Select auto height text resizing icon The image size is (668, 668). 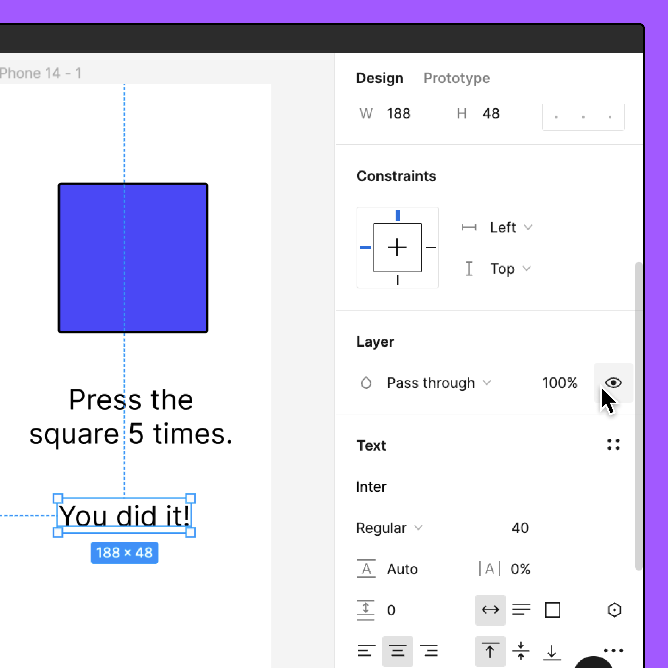[x=521, y=610]
